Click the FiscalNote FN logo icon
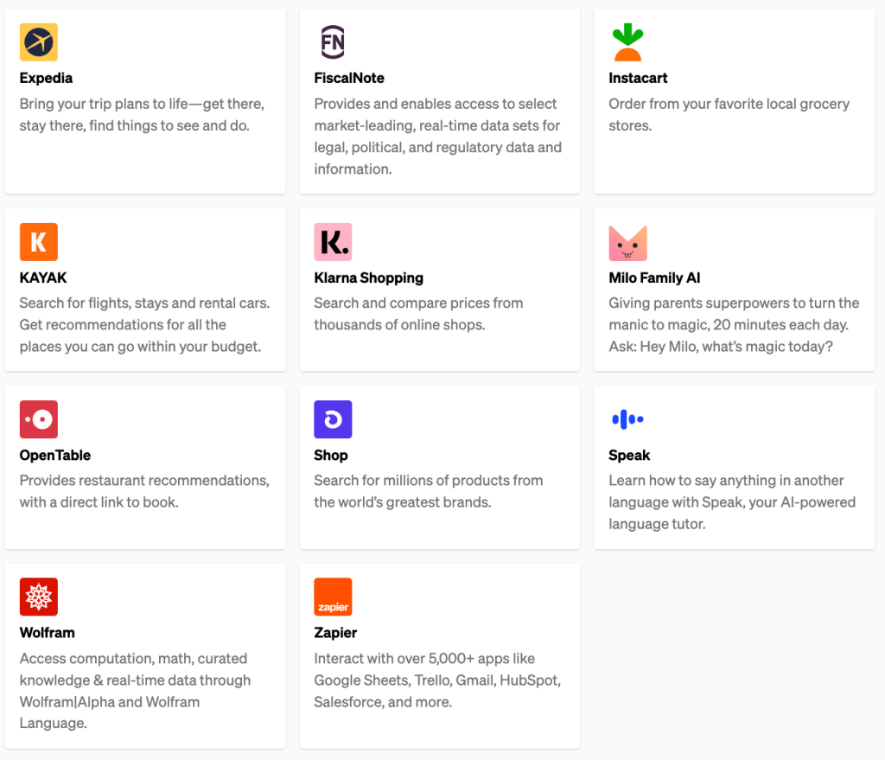The image size is (885, 760). pyautogui.click(x=333, y=42)
